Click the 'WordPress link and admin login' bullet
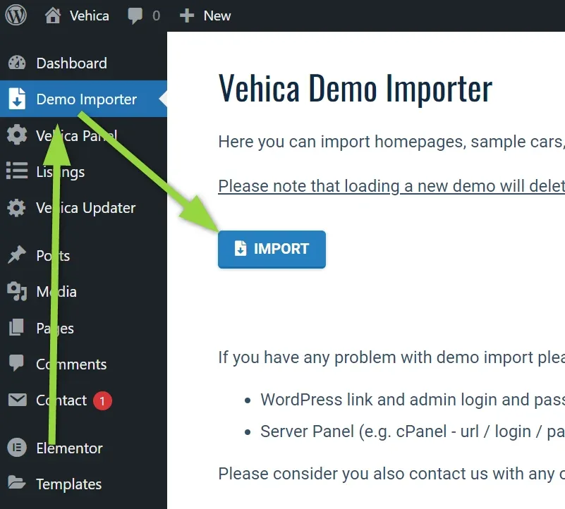565x509 pixels. (x=413, y=400)
